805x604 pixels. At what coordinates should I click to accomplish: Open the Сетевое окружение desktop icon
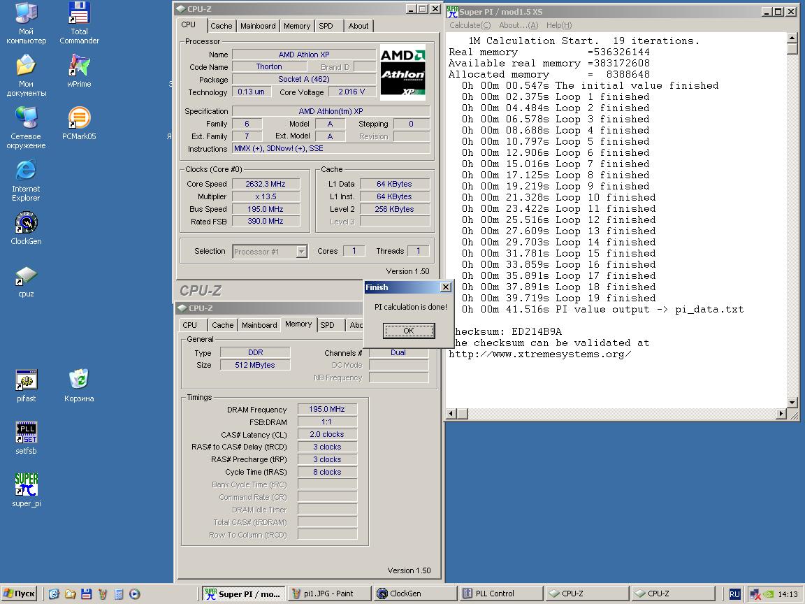26,129
